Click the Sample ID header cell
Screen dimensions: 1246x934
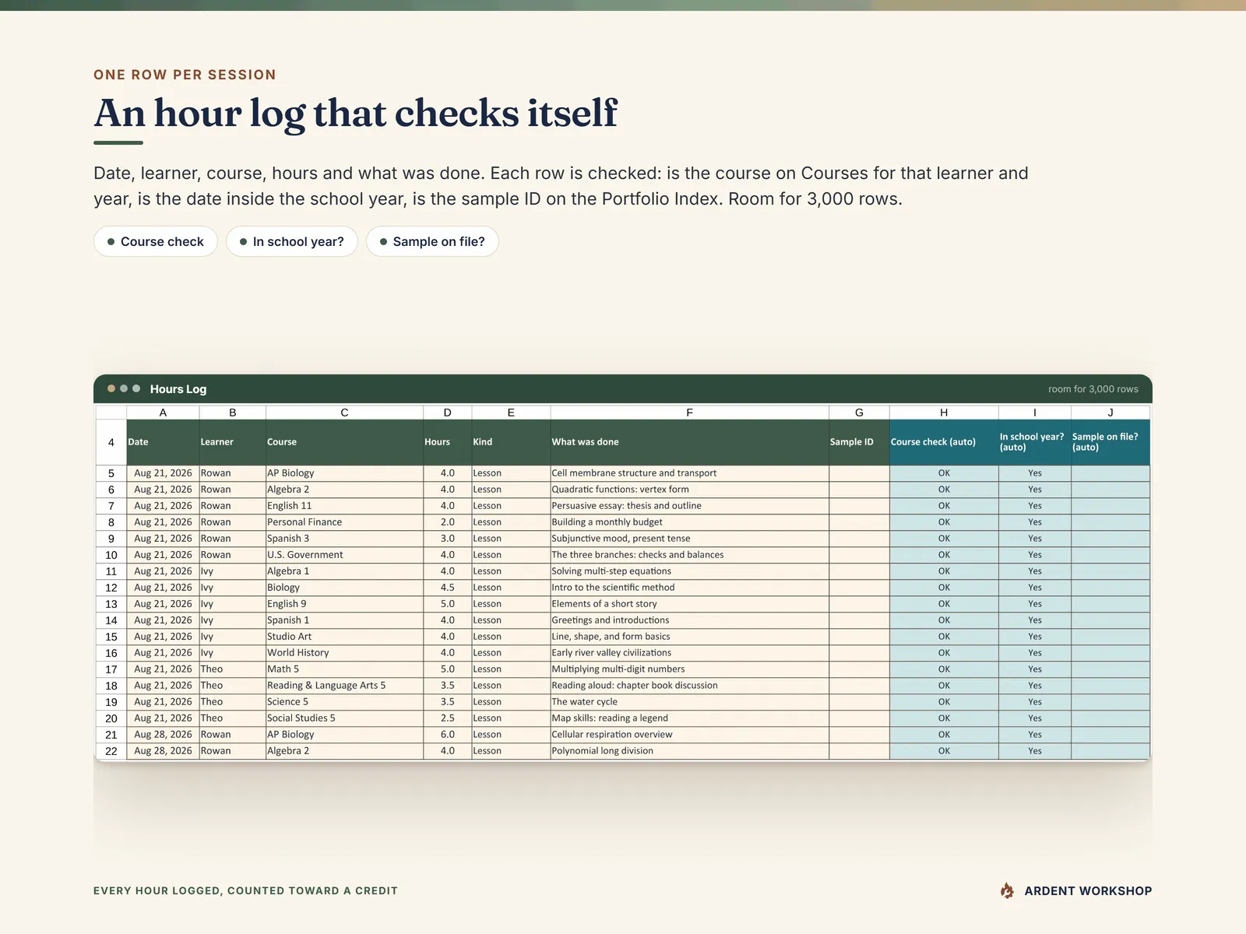pos(859,442)
